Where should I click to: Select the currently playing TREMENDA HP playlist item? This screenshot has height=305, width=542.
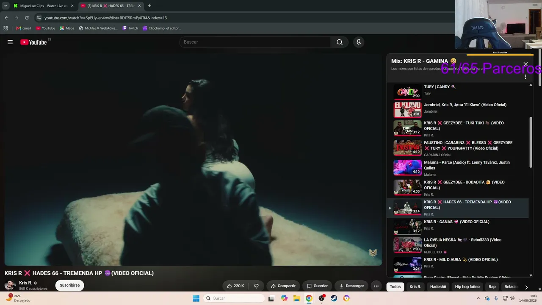tap(457, 208)
